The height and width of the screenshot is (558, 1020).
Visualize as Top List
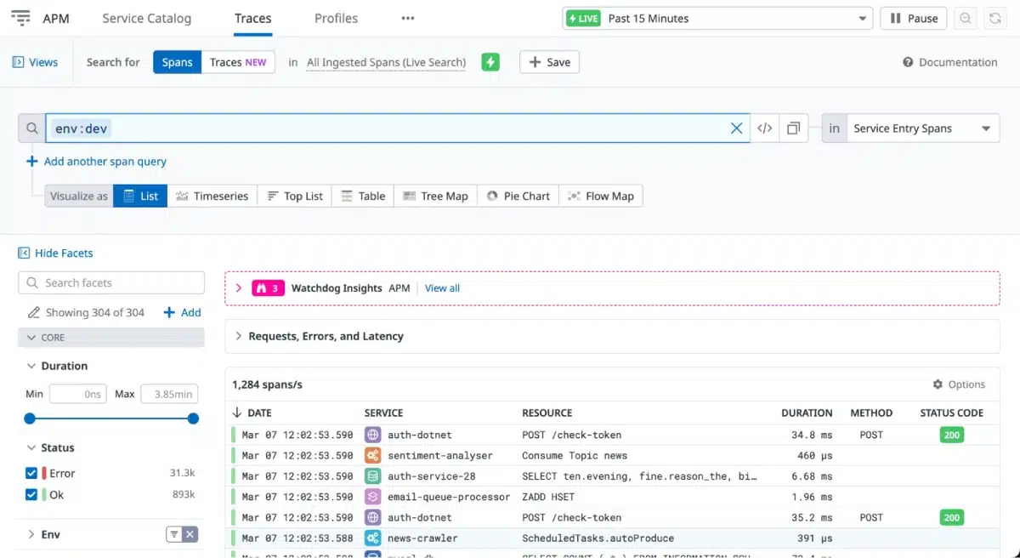click(294, 196)
